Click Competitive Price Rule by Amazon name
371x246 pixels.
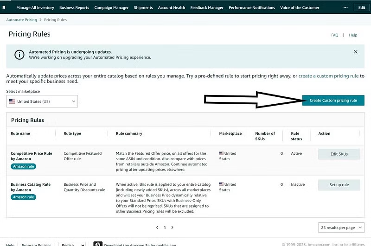pos(31,156)
